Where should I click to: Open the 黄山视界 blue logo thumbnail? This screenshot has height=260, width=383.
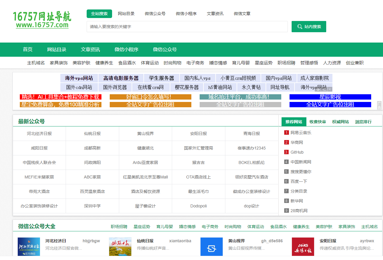click(x=211, y=247)
